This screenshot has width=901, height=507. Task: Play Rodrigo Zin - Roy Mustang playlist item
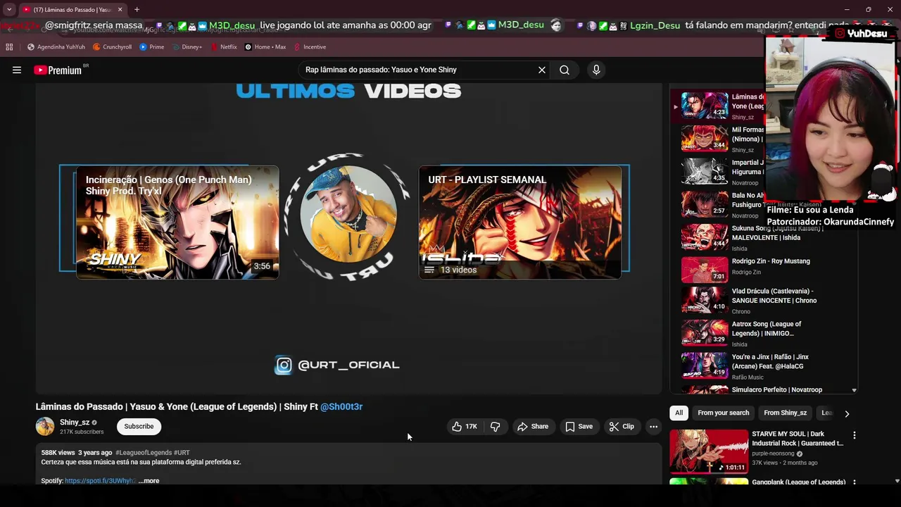[764, 270]
